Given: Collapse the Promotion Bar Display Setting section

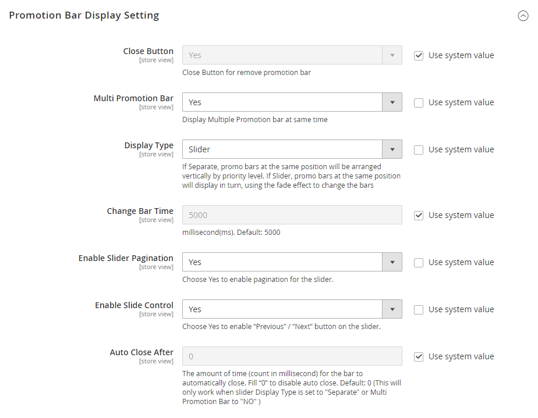Looking at the screenshot, I should click(x=523, y=16).
